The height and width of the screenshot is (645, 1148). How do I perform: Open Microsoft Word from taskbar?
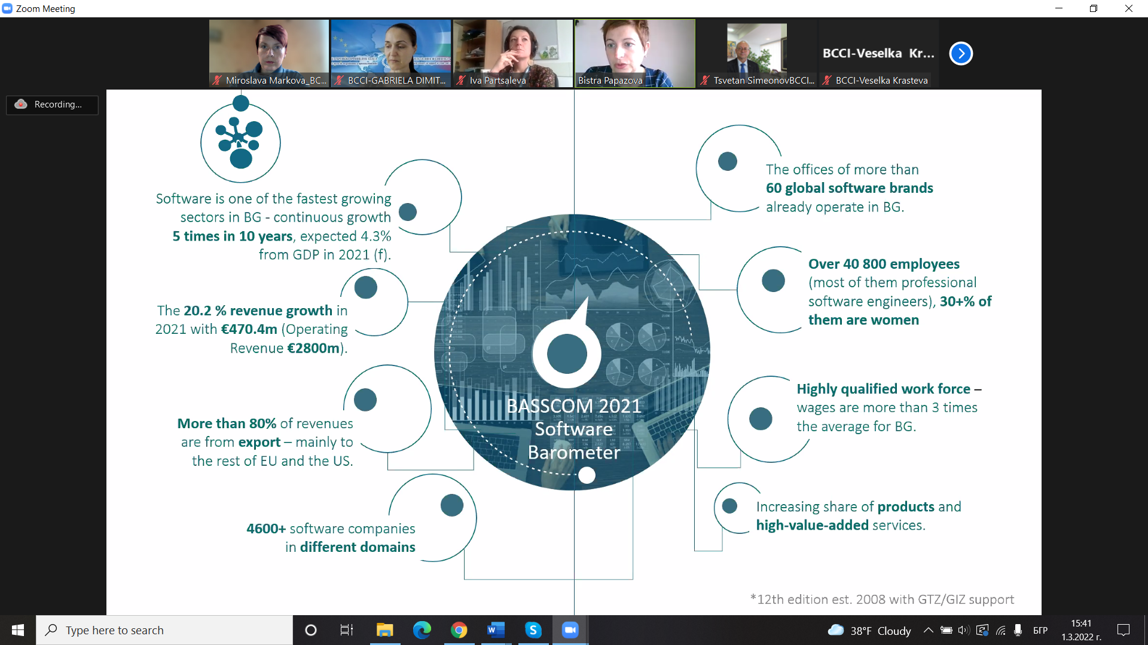pyautogui.click(x=496, y=630)
